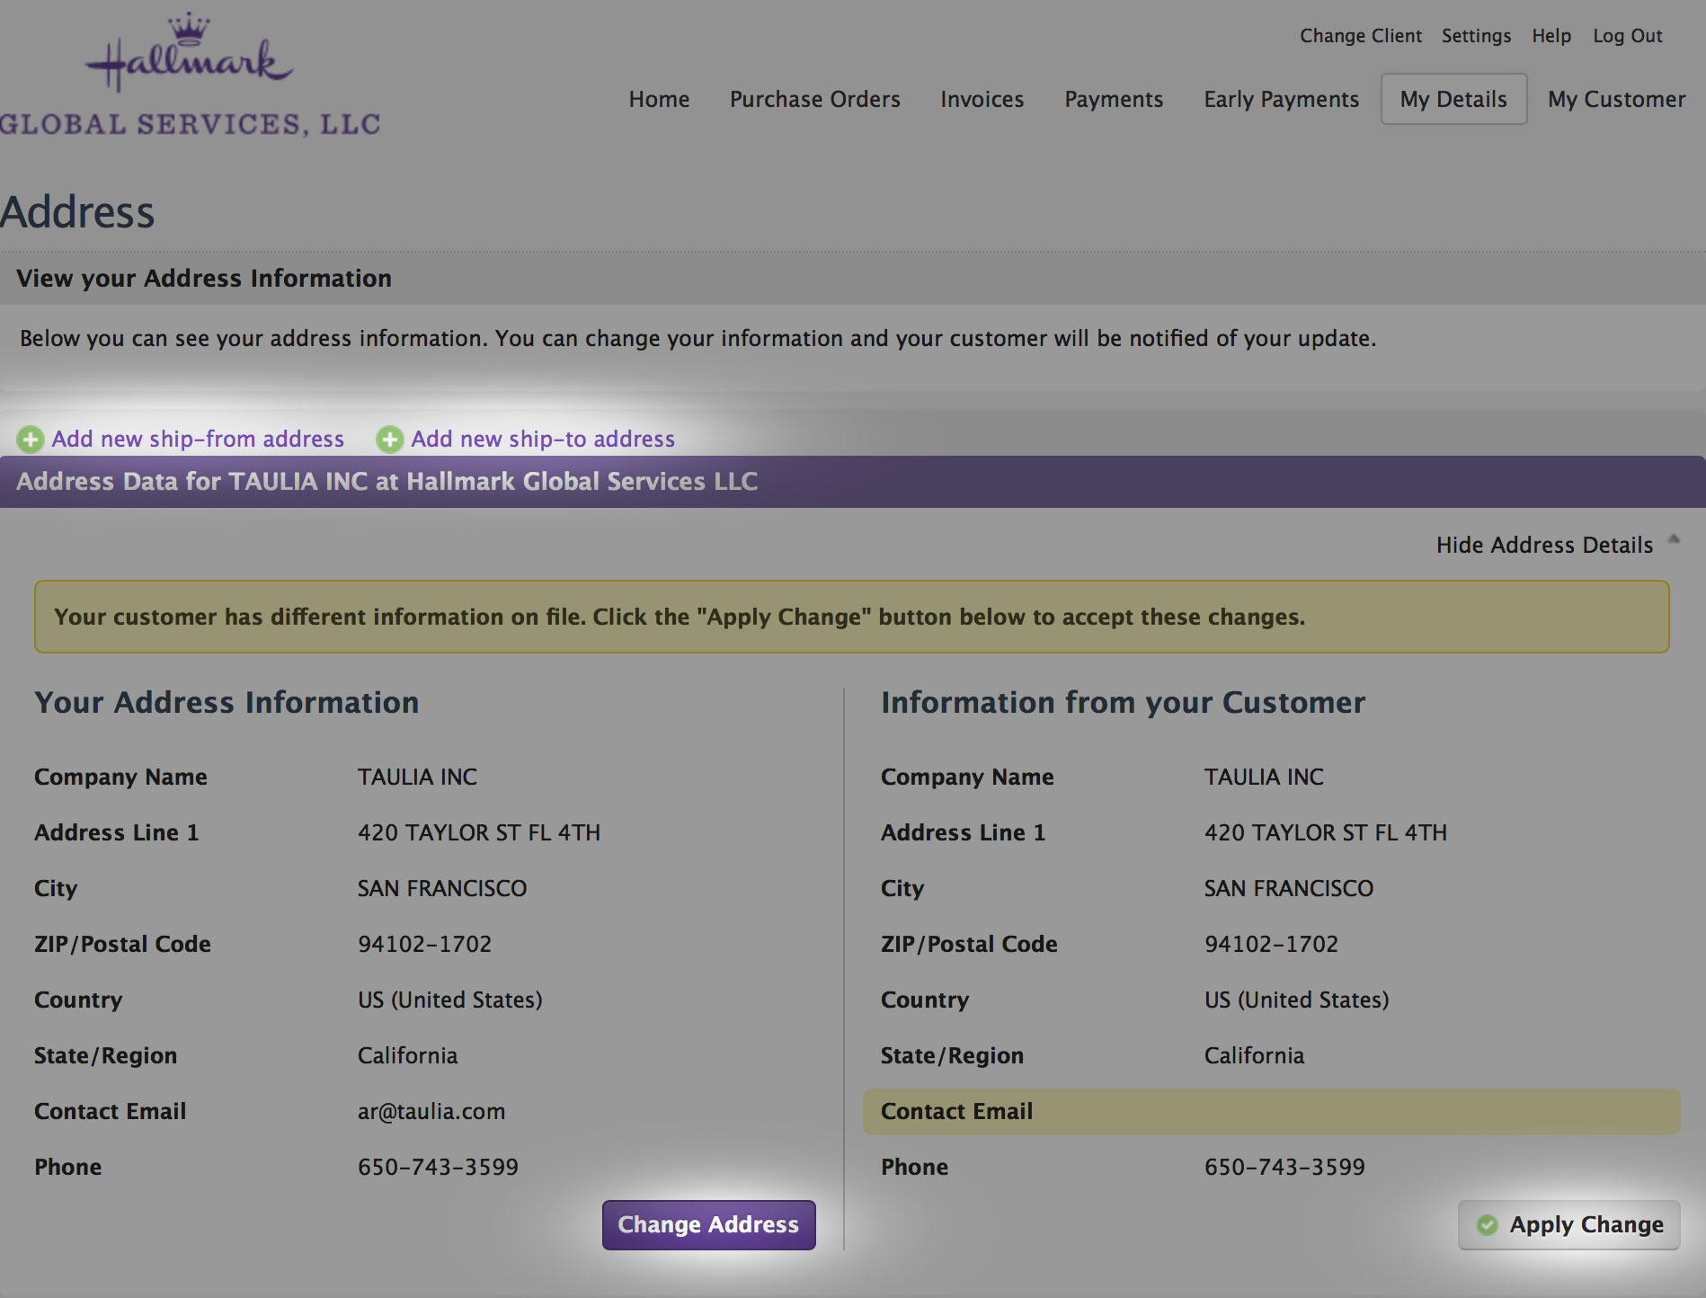
Task: Click the Address Data for TAULIA INC header bar
Action: click(853, 482)
